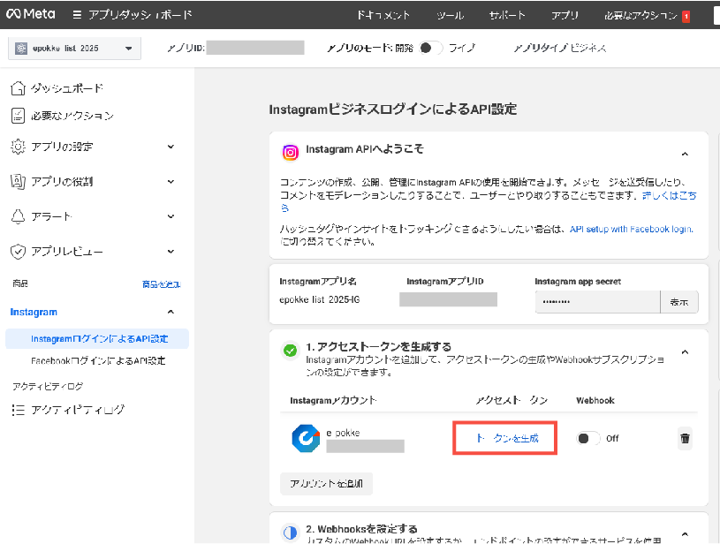The width and height of the screenshot is (720, 544).
Task: Select InstagramログインによるAPI設定 in sidebar
Action: 97,339
